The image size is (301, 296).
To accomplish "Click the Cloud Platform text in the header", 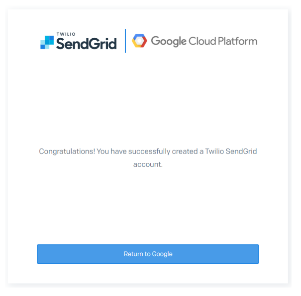I will pyautogui.click(x=223, y=41).
